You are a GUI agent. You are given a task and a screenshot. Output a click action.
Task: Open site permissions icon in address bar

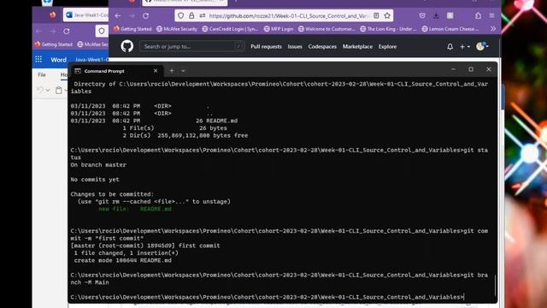203,15
